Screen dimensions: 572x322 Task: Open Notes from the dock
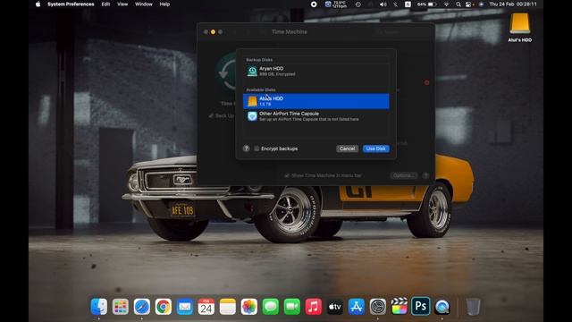click(228, 307)
